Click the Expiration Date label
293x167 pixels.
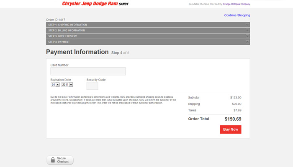(x=61, y=80)
